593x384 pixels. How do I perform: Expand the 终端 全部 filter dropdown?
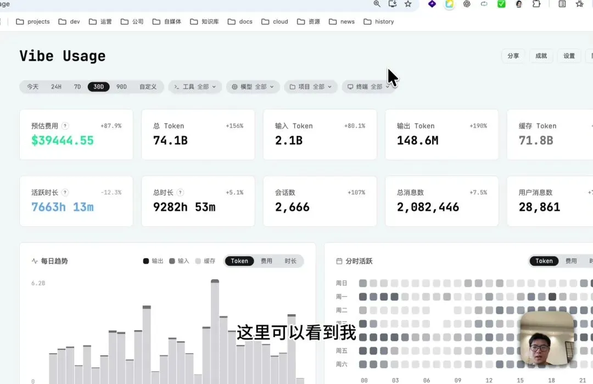pyautogui.click(x=368, y=87)
